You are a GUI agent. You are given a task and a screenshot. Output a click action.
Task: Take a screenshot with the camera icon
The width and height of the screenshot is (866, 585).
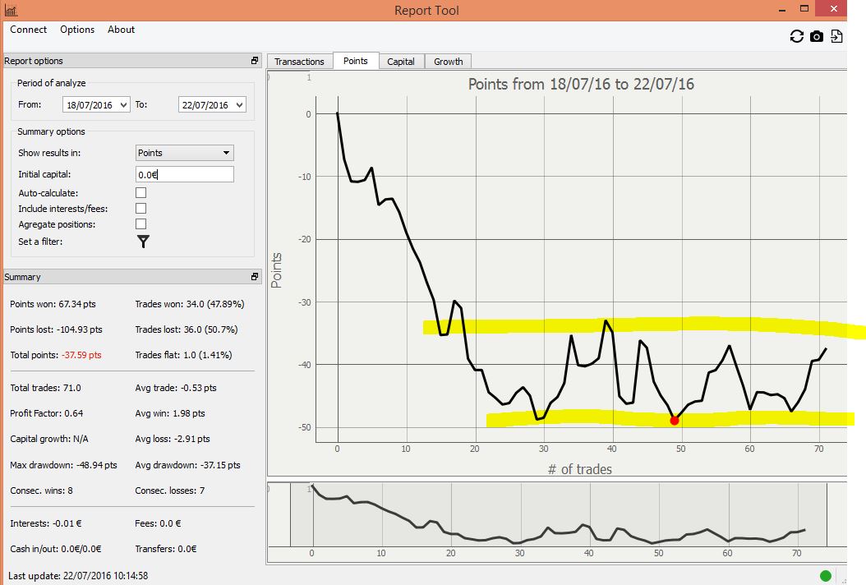point(817,36)
